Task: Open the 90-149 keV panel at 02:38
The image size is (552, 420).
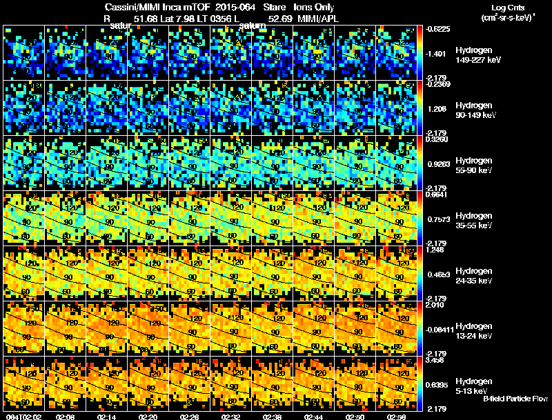Action: coord(272,108)
